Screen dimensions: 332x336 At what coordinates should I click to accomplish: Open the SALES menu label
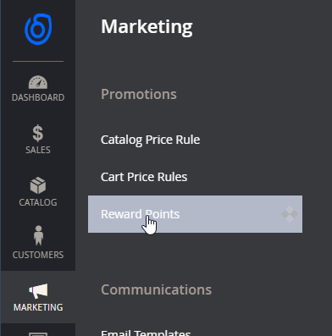[x=38, y=150]
